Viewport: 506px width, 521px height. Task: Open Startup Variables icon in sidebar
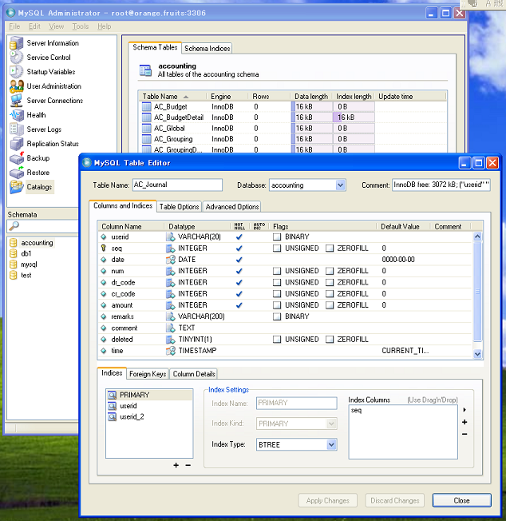[x=16, y=71]
